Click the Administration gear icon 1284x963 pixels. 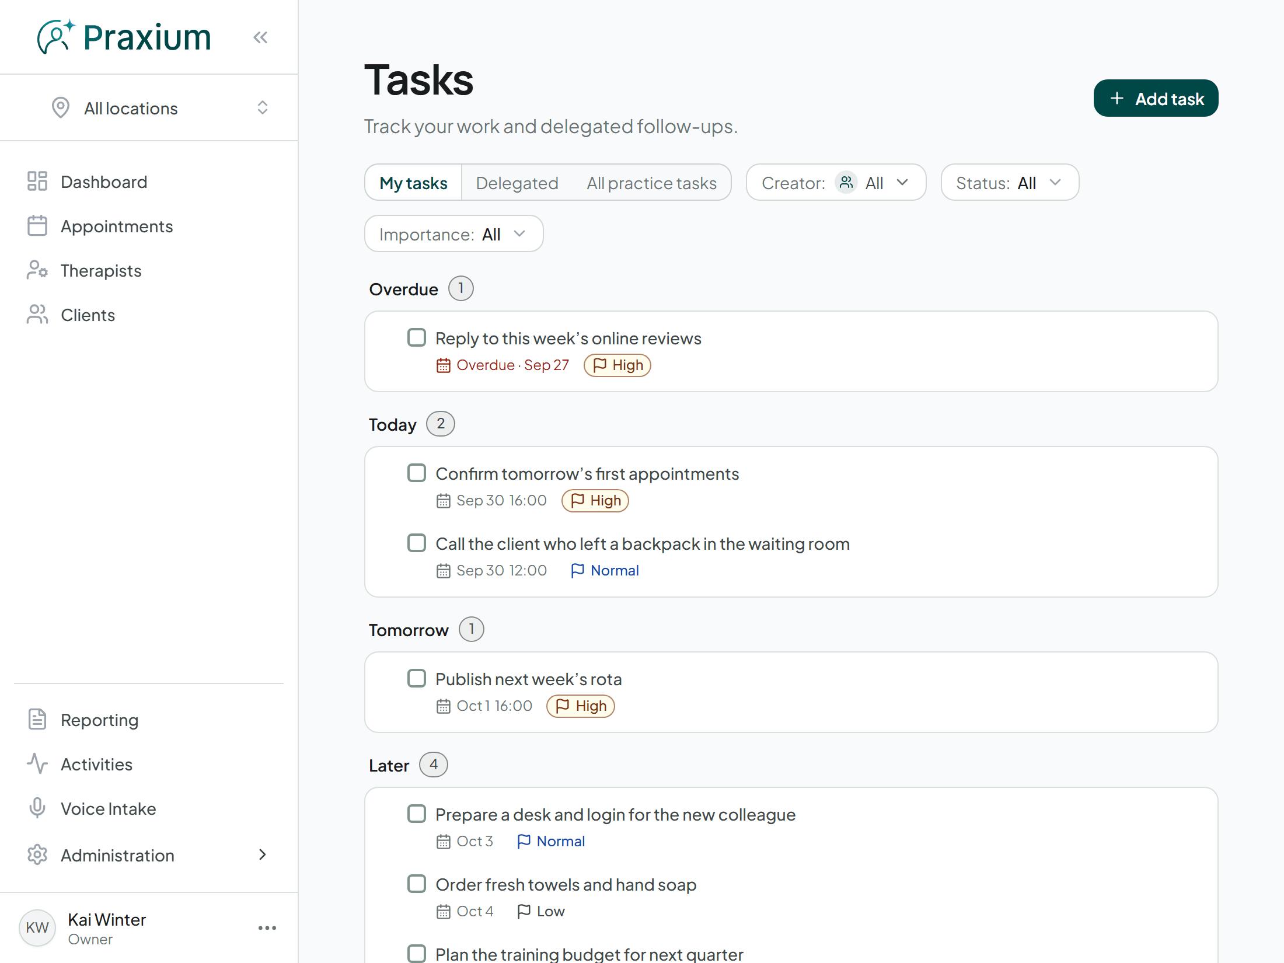coord(37,855)
